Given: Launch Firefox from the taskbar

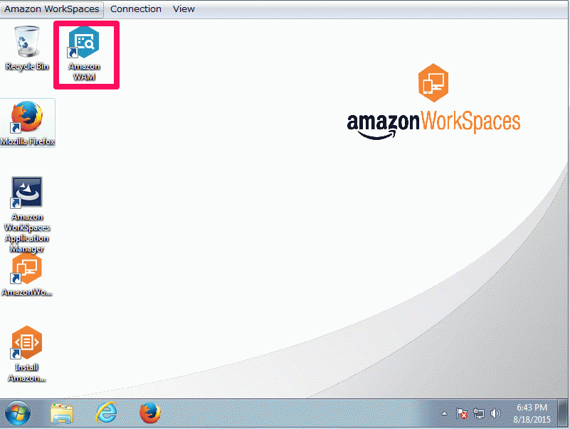Looking at the screenshot, I should 149,413.
